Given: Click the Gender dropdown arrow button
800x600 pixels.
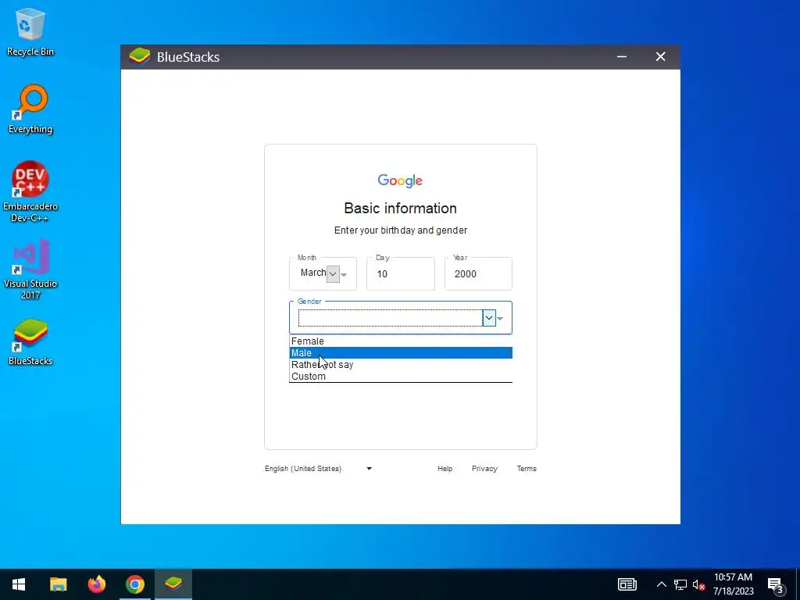Looking at the screenshot, I should pyautogui.click(x=489, y=318).
